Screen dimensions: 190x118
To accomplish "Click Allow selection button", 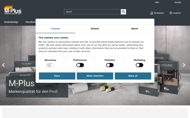I will pos(95,76).
